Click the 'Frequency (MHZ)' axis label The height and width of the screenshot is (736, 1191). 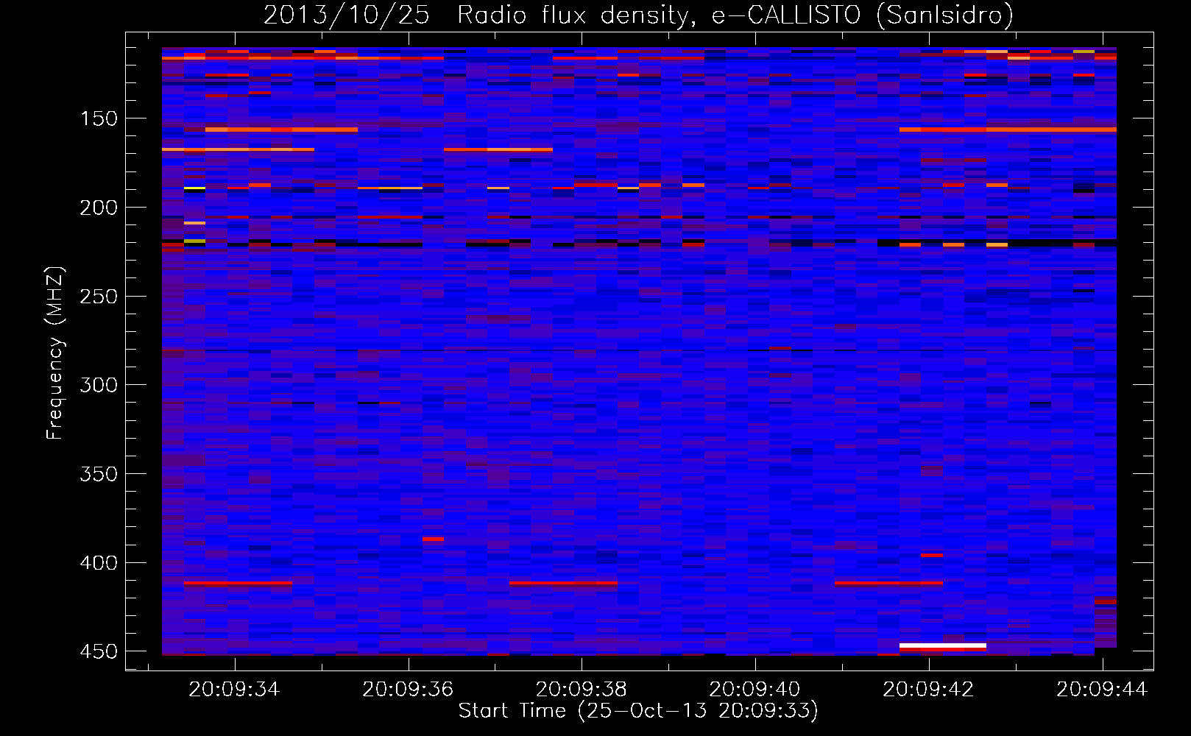(x=55, y=353)
